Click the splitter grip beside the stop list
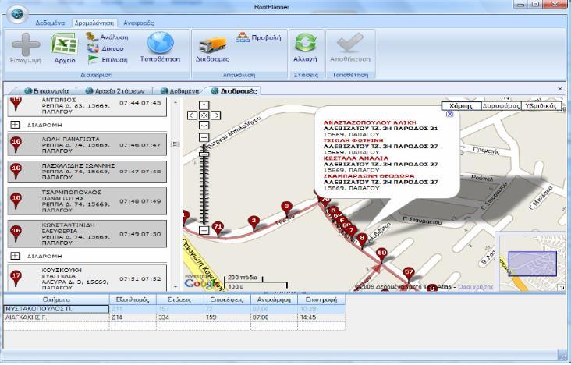 (176, 144)
